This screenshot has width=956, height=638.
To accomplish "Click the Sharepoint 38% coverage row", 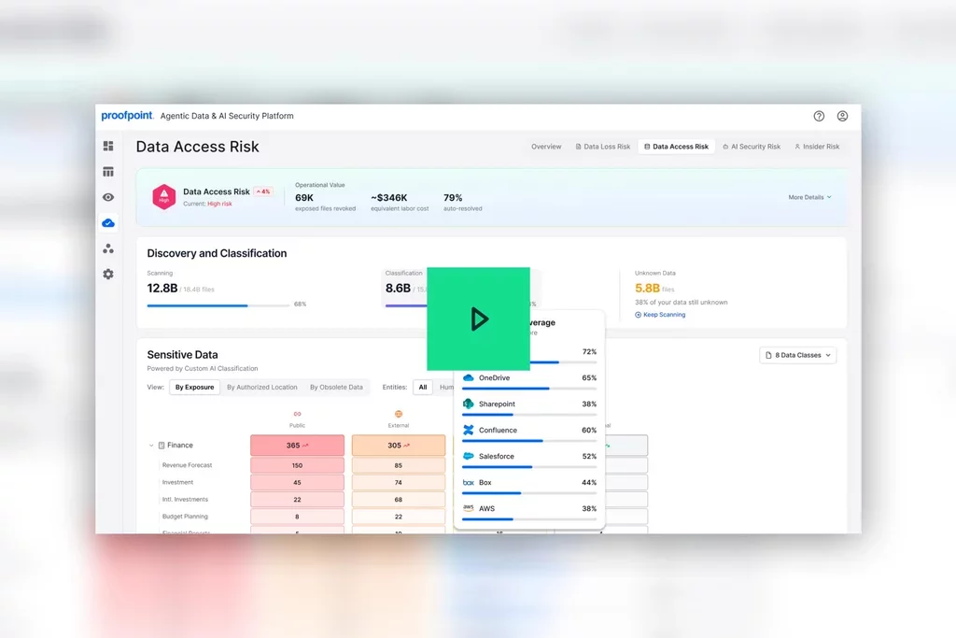I will 529,407.
